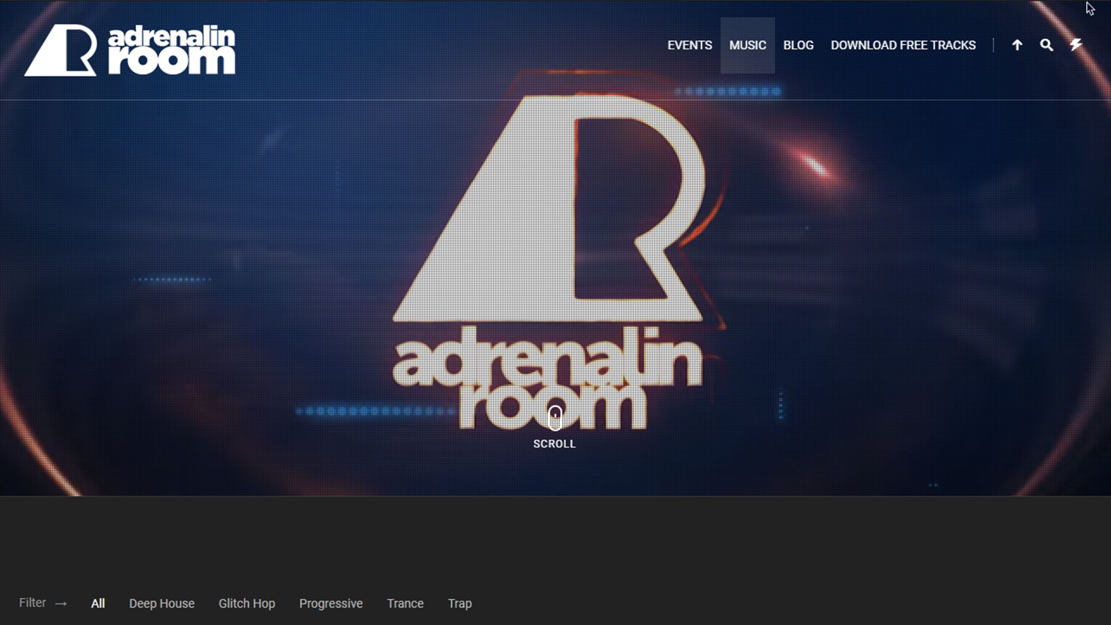Click the up arrow icon in header
This screenshot has width=1111, height=625.
pyautogui.click(x=1017, y=45)
